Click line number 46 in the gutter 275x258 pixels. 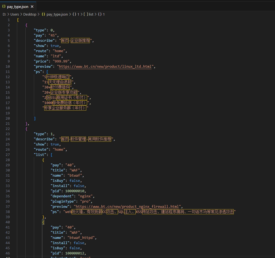[x=8, y=253]
